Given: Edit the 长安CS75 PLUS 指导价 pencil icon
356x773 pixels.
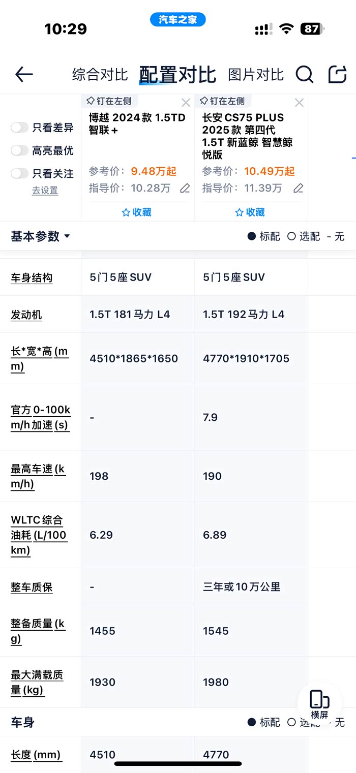Looking at the screenshot, I should point(298,188).
